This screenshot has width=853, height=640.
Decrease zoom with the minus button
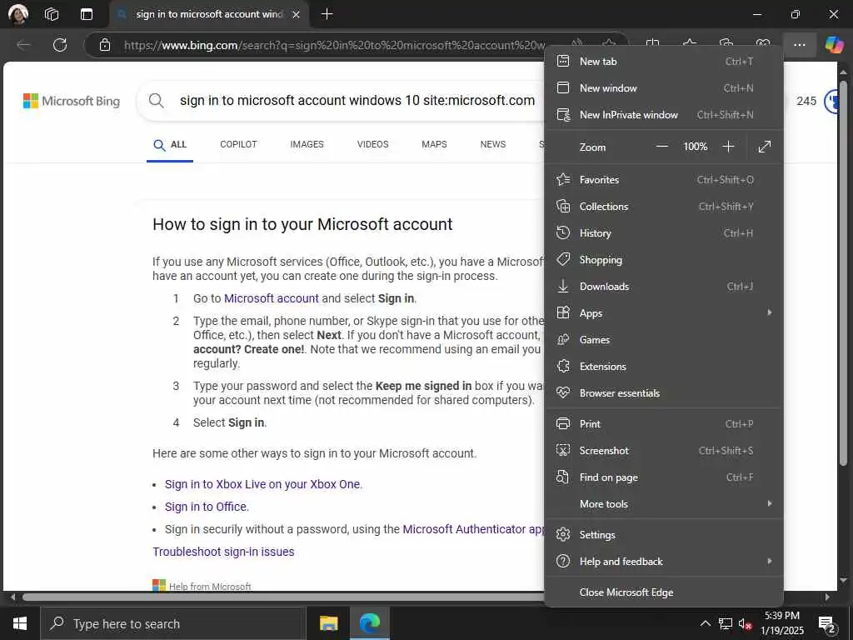pos(661,147)
